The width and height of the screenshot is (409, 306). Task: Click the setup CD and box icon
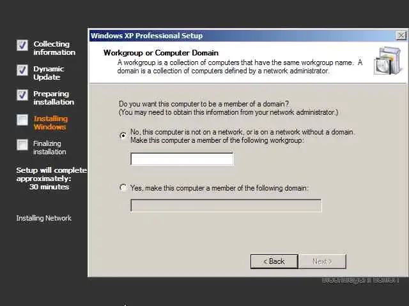click(387, 61)
